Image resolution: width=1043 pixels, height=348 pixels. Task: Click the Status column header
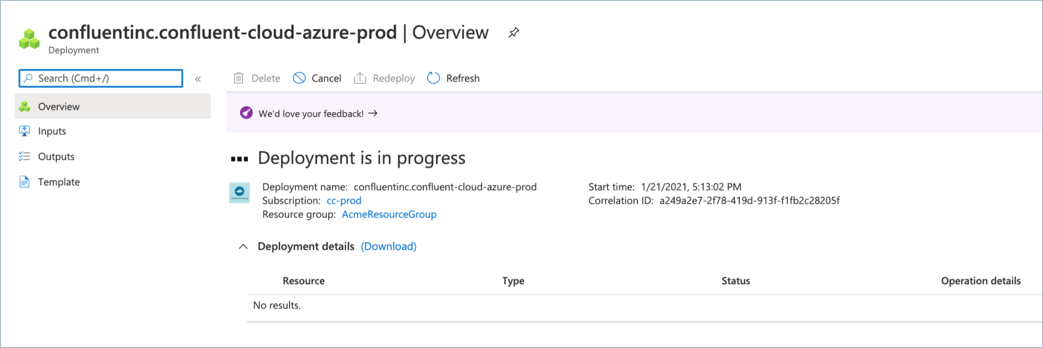pos(735,281)
